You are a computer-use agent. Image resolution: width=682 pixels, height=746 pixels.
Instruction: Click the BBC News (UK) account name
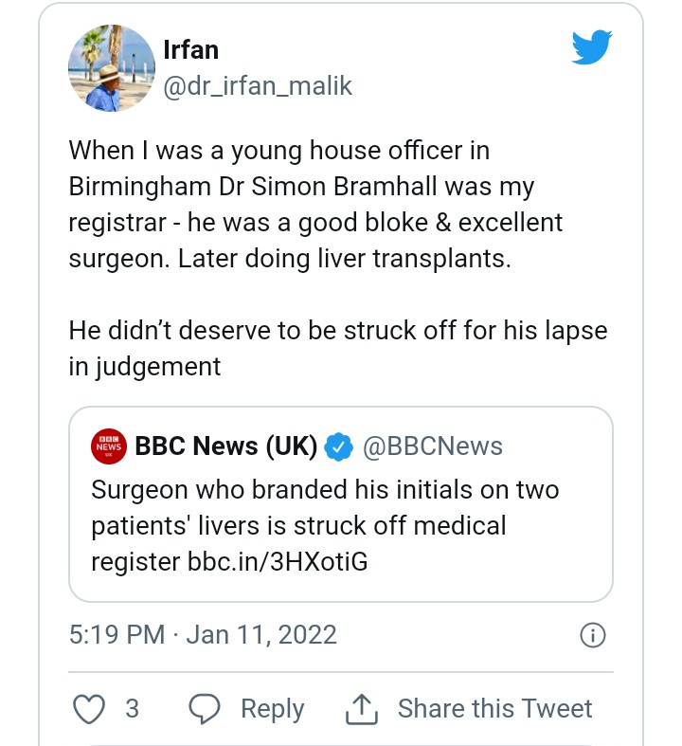pyautogui.click(x=225, y=446)
